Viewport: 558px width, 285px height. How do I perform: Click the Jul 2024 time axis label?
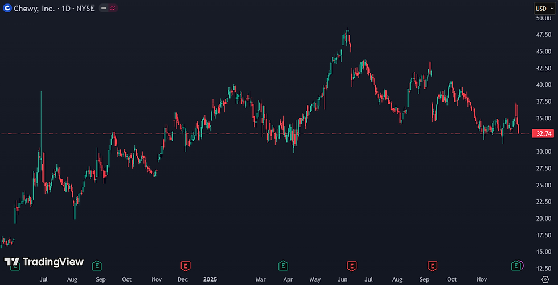click(44, 279)
